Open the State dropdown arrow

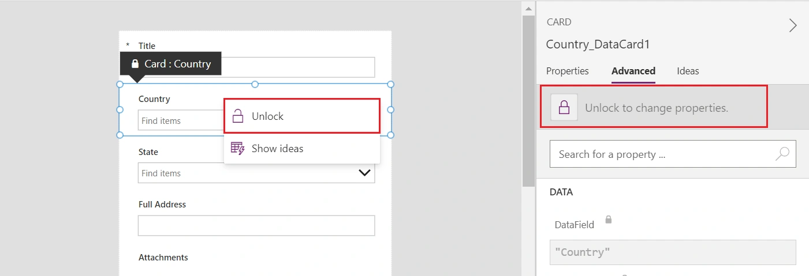364,173
